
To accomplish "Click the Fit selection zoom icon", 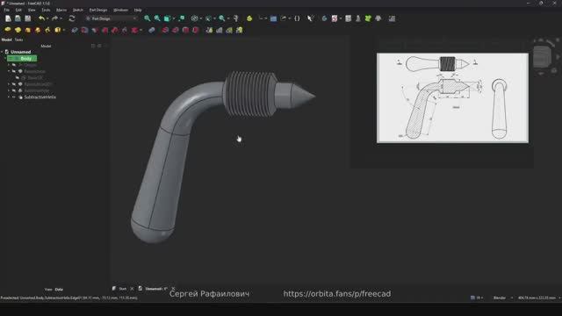I will 157,18.
